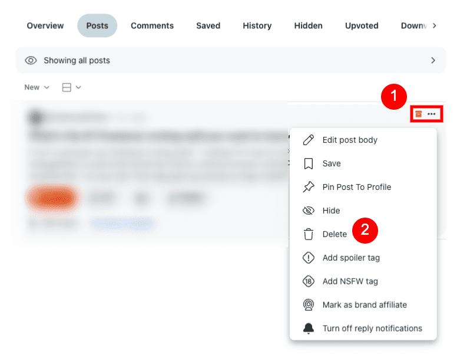
Task: Switch to the Overview tab
Action: (x=45, y=26)
